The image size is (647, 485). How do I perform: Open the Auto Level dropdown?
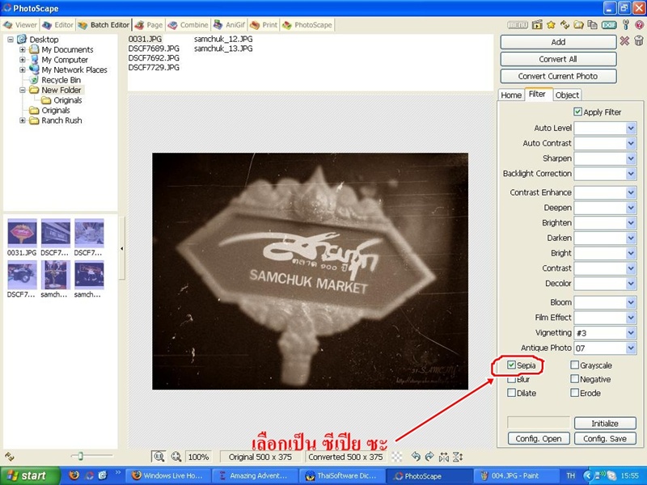[x=631, y=128]
